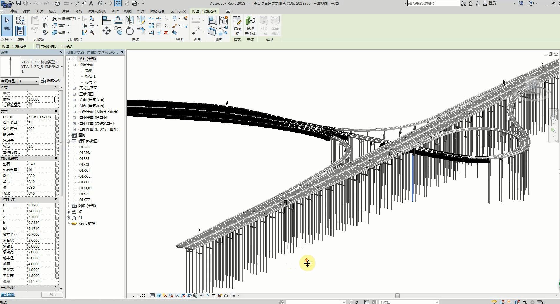The height and width of the screenshot is (304, 560).
Task: Open the type selector dropdown arrow
Action: point(62,67)
